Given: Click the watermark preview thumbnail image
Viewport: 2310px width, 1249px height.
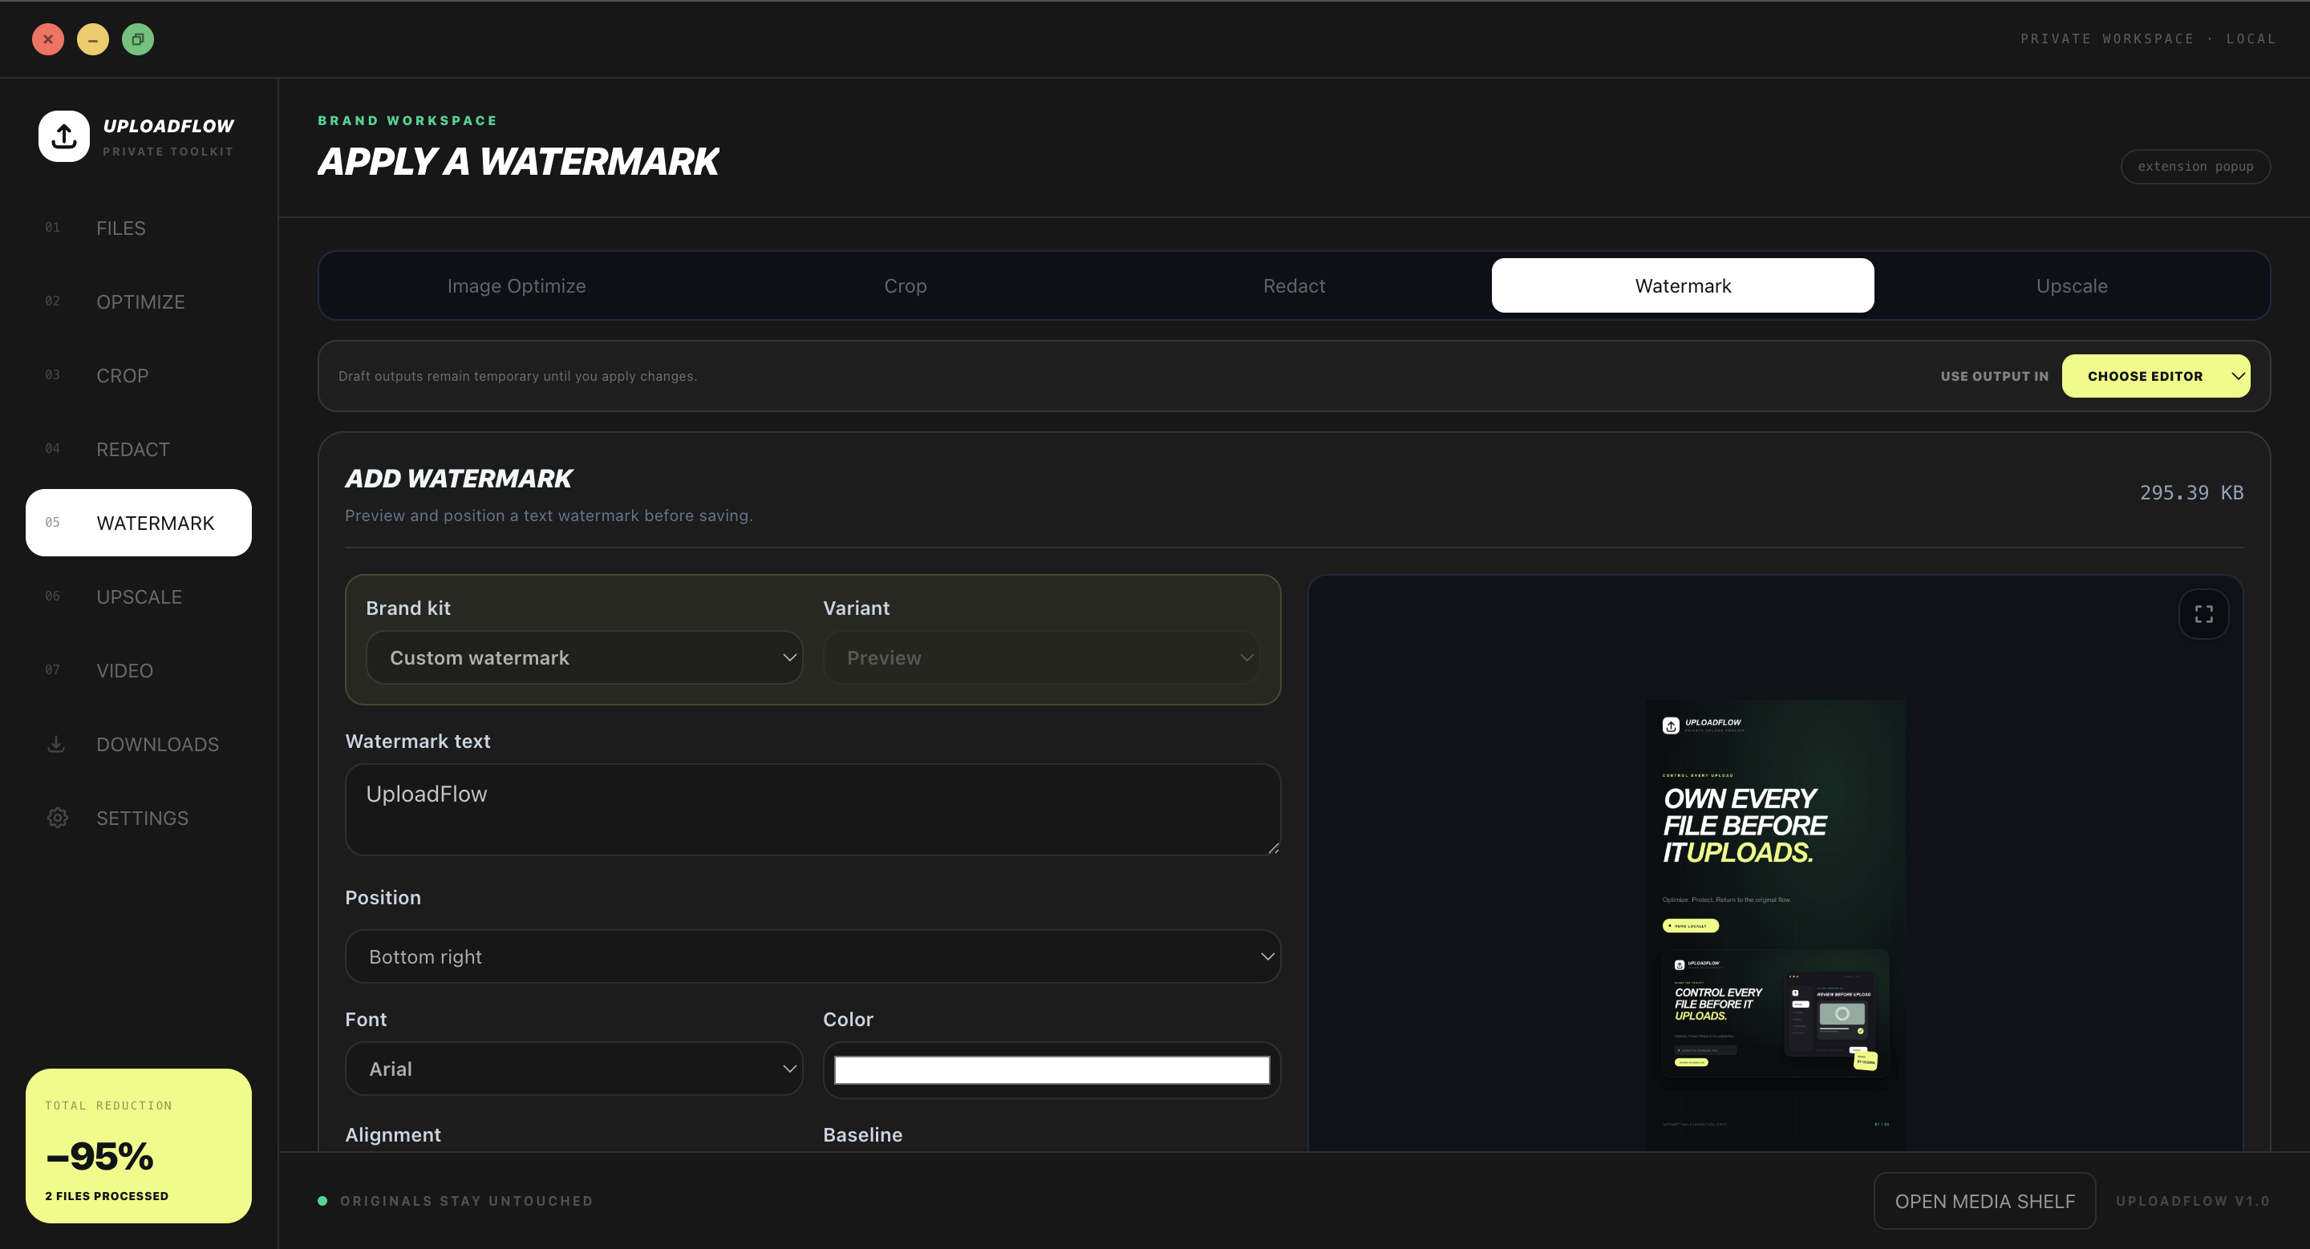Looking at the screenshot, I should coord(1776,924).
